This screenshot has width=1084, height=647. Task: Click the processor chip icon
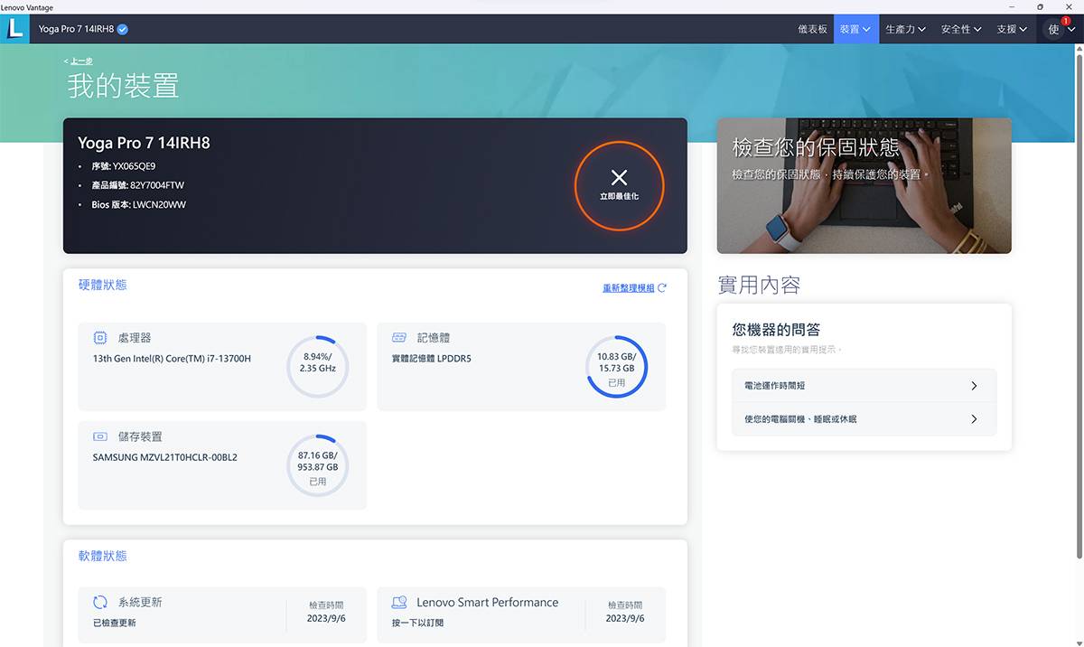coord(100,338)
